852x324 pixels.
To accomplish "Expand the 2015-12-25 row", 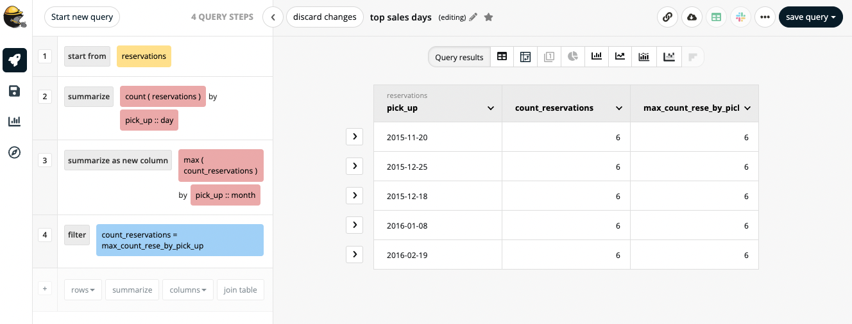I will [x=354, y=166].
